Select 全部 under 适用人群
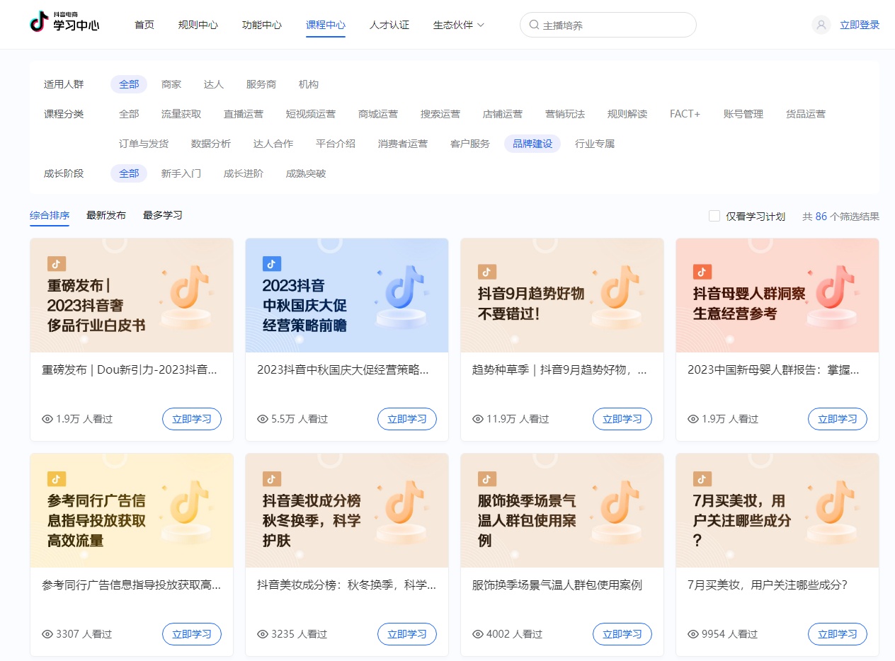 129,84
